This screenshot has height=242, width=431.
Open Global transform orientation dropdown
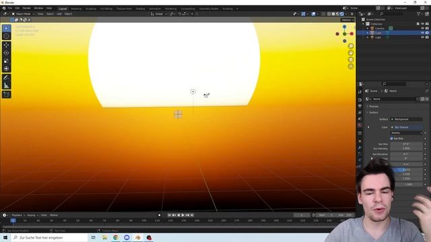pos(159,13)
